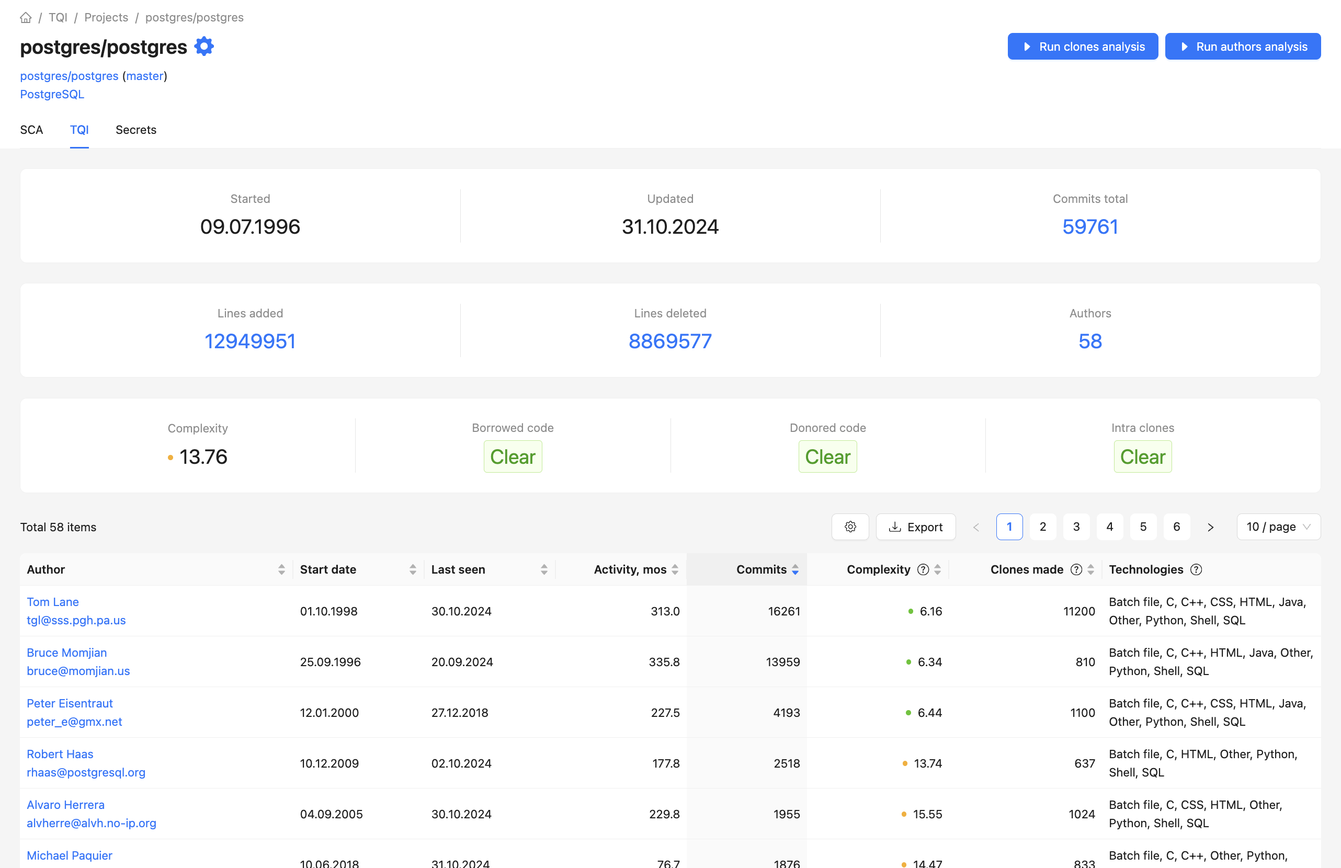Open the home breadcrumb icon
The width and height of the screenshot is (1341, 868).
click(25, 17)
